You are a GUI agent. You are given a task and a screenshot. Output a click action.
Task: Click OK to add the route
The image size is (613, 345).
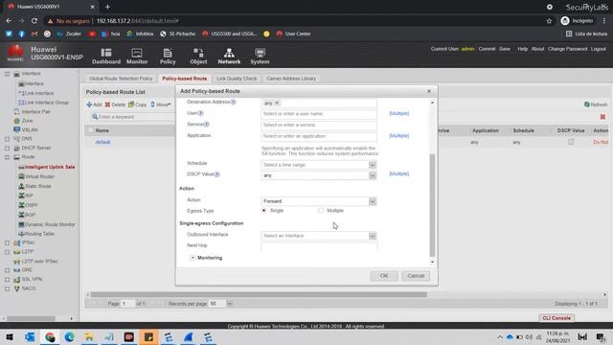tap(384, 276)
